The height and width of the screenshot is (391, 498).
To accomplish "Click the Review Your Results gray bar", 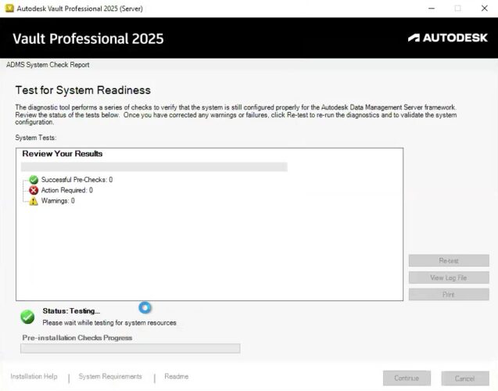I will [154, 167].
